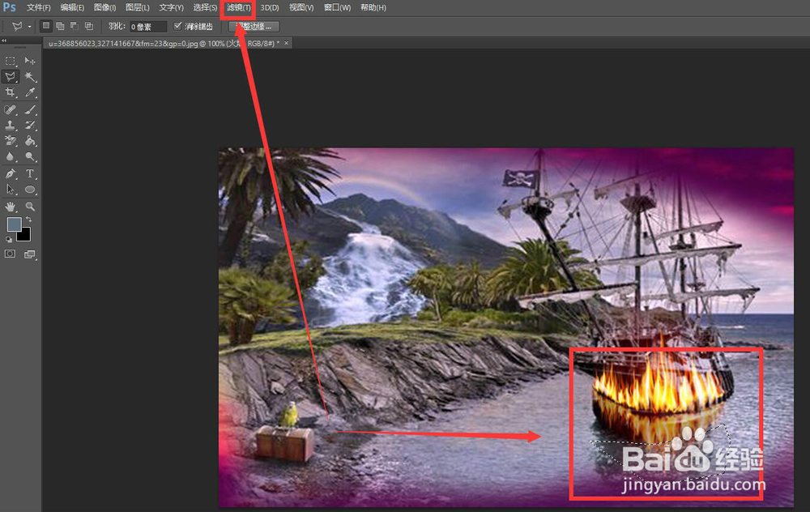Select the Paint Bucket tool
The width and height of the screenshot is (810, 512).
(30, 140)
